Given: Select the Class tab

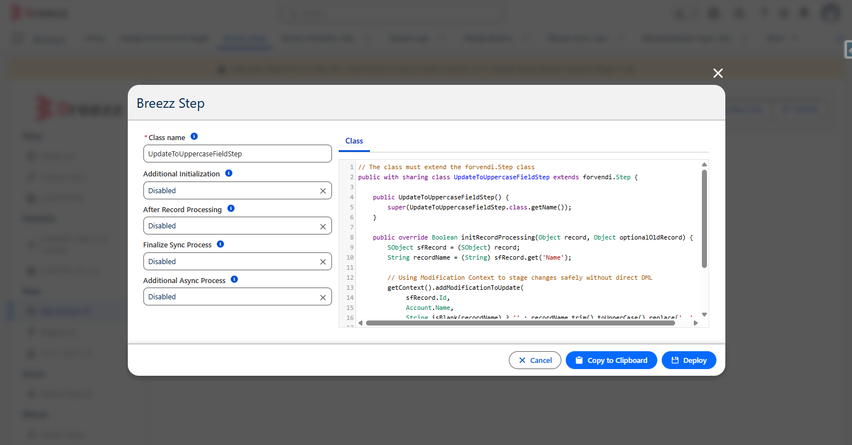Looking at the screenshot, I should coord(354,141).
